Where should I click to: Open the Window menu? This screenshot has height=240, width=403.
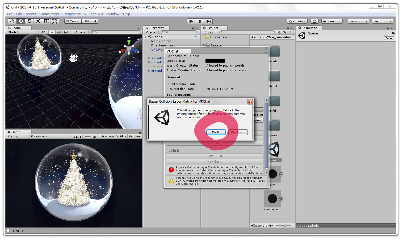(113, 14)
